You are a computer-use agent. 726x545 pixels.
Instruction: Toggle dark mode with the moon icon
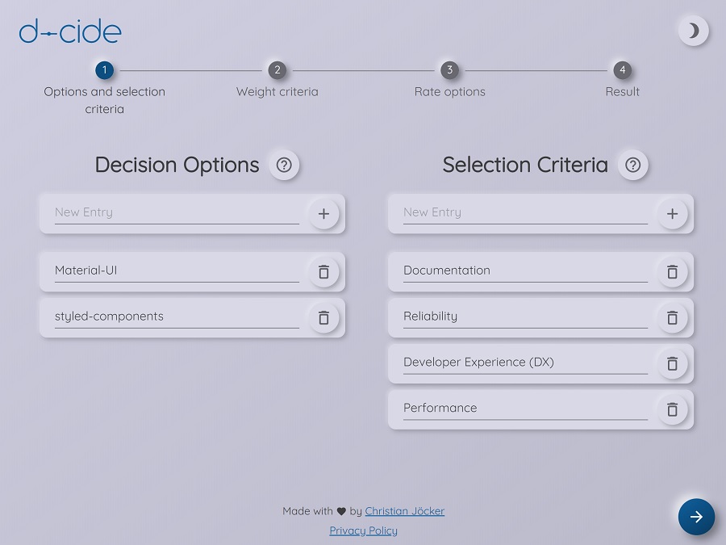click(693, 31)
